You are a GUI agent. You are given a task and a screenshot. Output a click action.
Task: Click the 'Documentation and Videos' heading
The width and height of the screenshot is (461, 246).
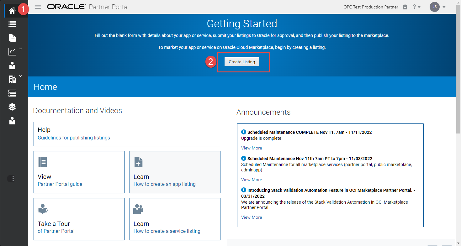click(x=77, y=111)
